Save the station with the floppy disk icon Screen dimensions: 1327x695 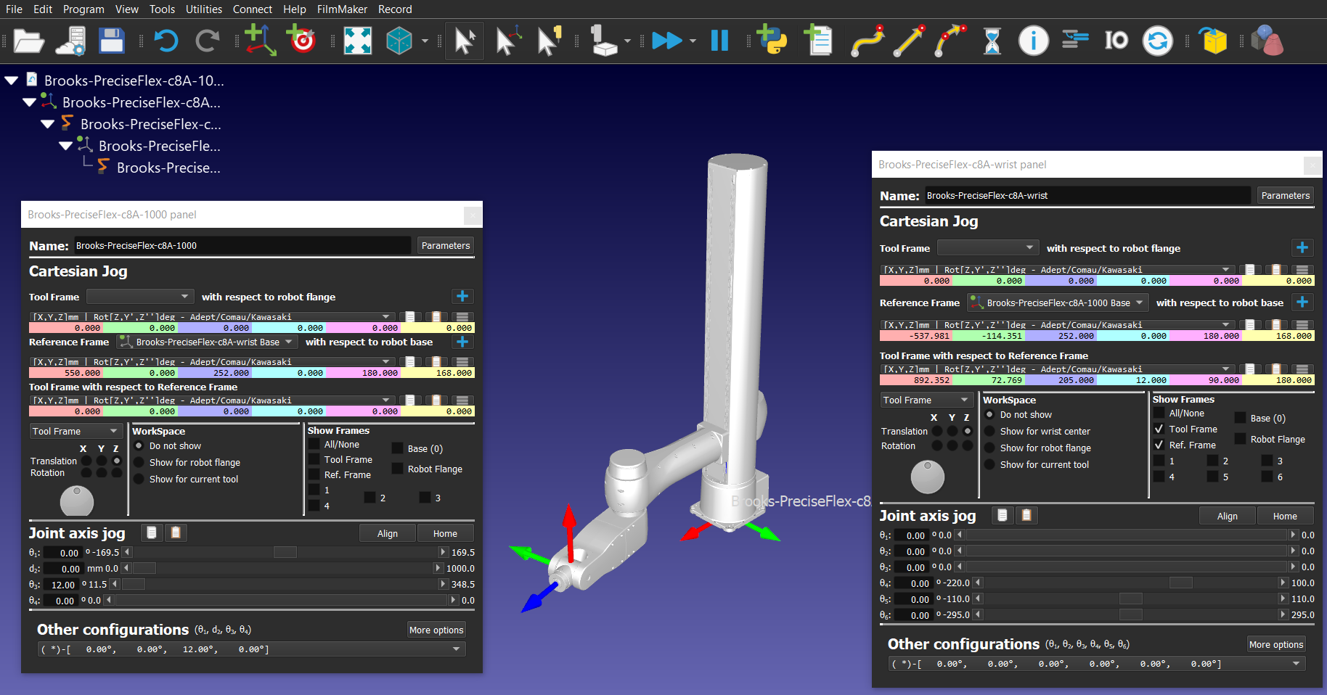pos(111,41)
